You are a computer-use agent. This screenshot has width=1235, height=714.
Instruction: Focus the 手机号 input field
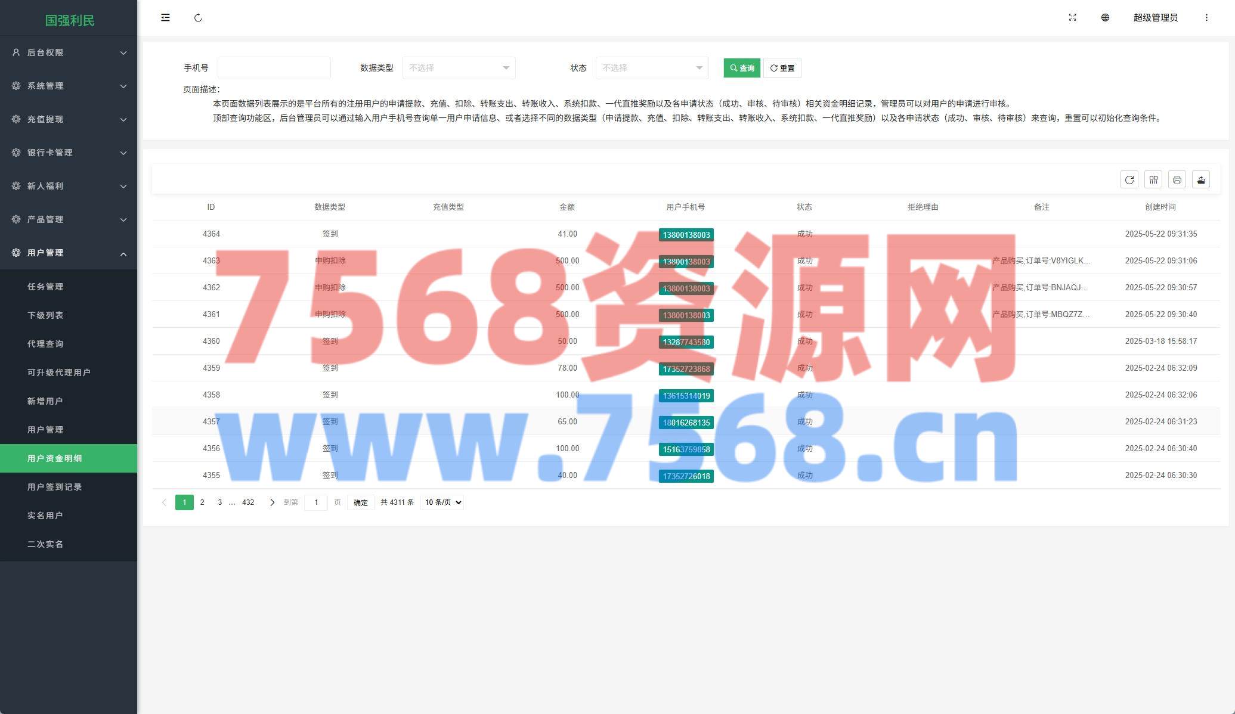coord(274,68)
